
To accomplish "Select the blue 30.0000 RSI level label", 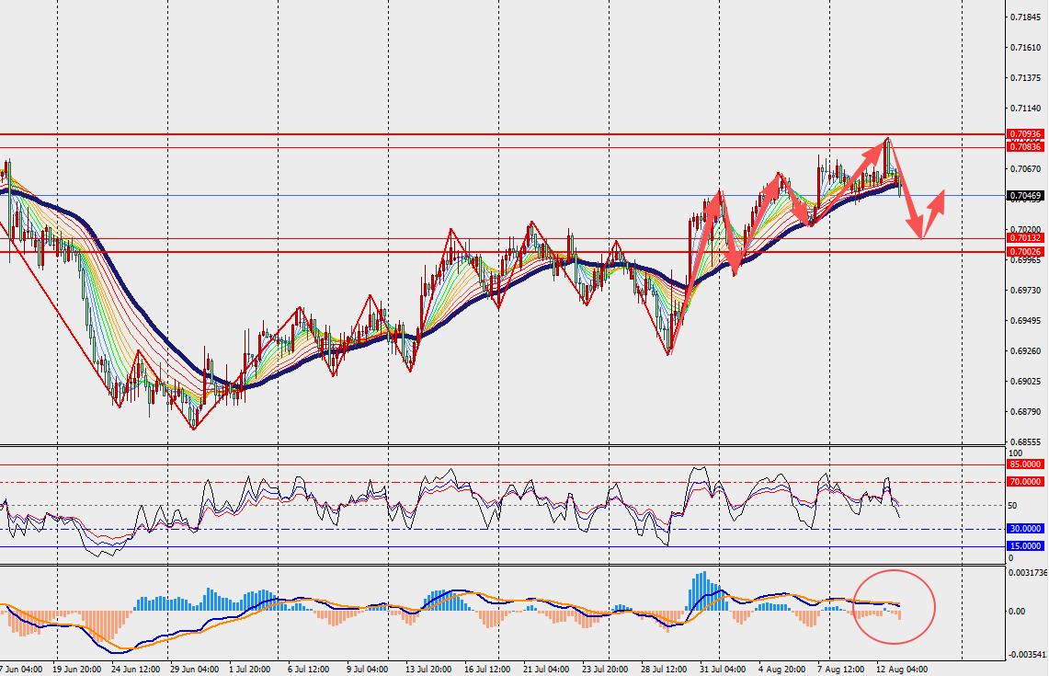I will (x=1025, y=528).
